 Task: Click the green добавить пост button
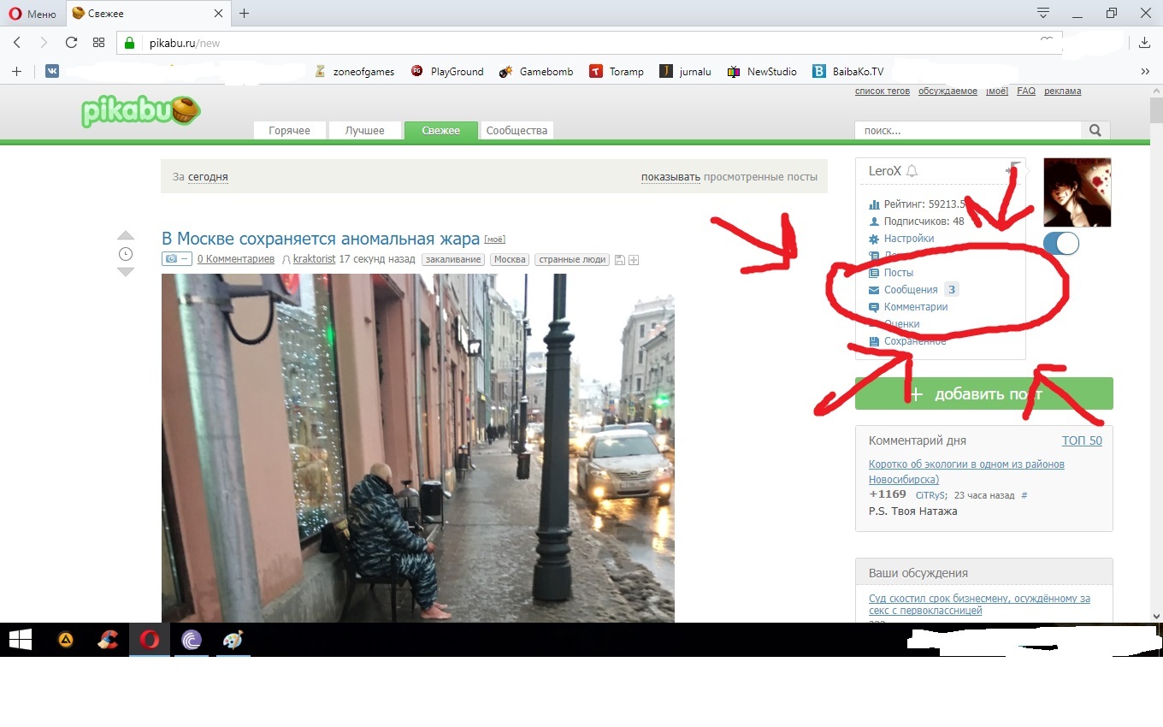984,393
